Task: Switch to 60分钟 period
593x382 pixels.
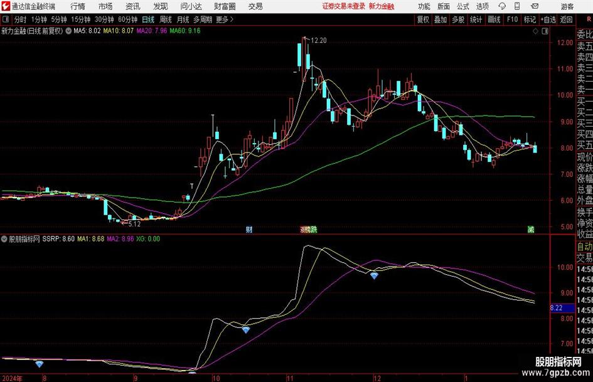Action: pyautogui.click(x=127, y=19)
